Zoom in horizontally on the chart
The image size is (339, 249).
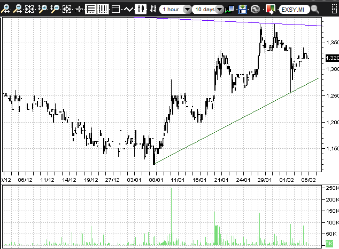[x=5, y=9]
